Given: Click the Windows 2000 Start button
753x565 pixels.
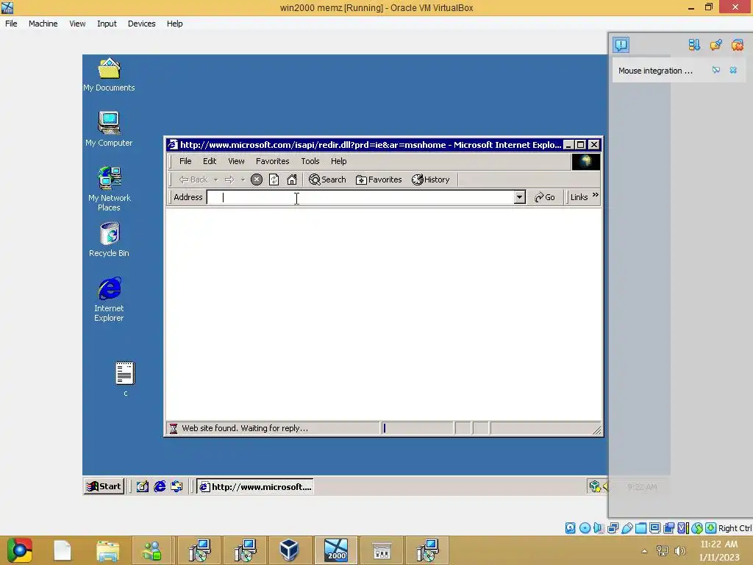Looking at the screenshot, I should pyautogui.click(x=104, y=486).
